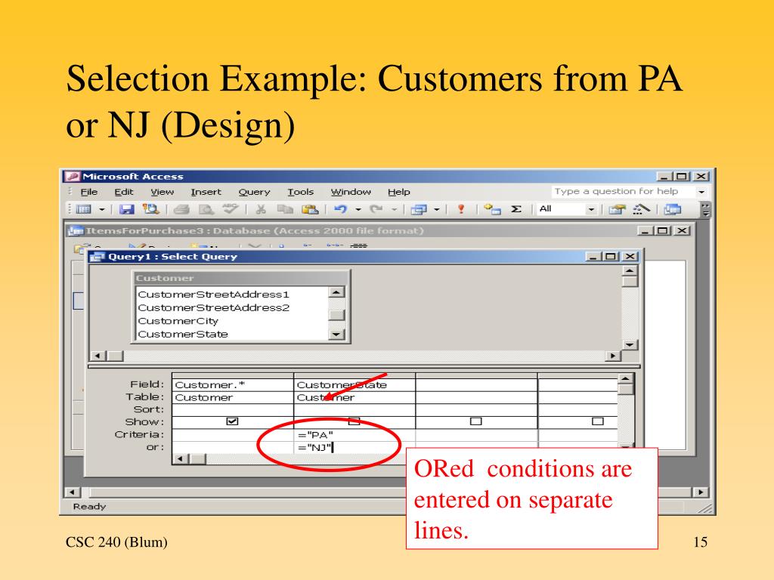Click the 'Type a question for help' box
774x580 pixels.
point(622,191)
